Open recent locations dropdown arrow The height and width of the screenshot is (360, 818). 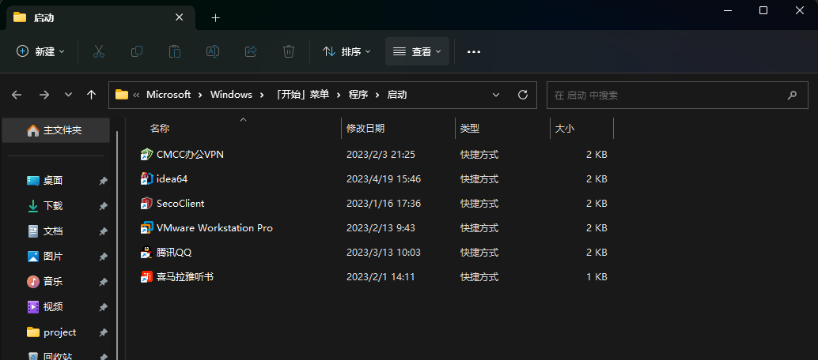coord(68,95)
